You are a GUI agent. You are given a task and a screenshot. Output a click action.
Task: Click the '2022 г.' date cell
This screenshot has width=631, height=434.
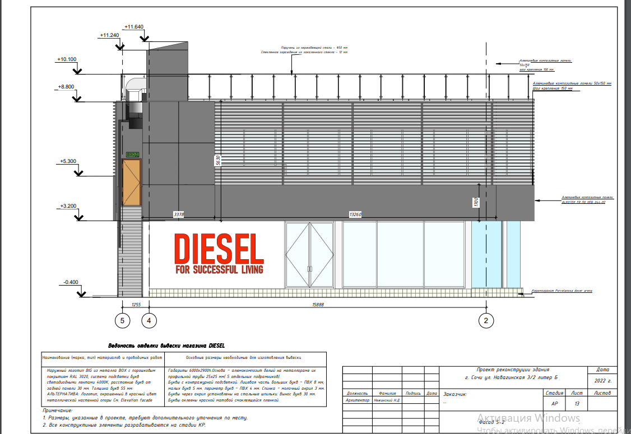pyautogui.click(x=602, y=380)
